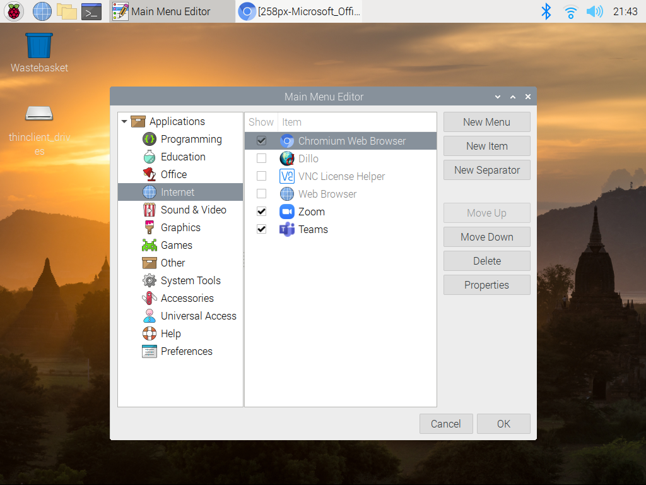646x485 pixels.
Task: Click the Education flask icon
Action: (149, 157)
